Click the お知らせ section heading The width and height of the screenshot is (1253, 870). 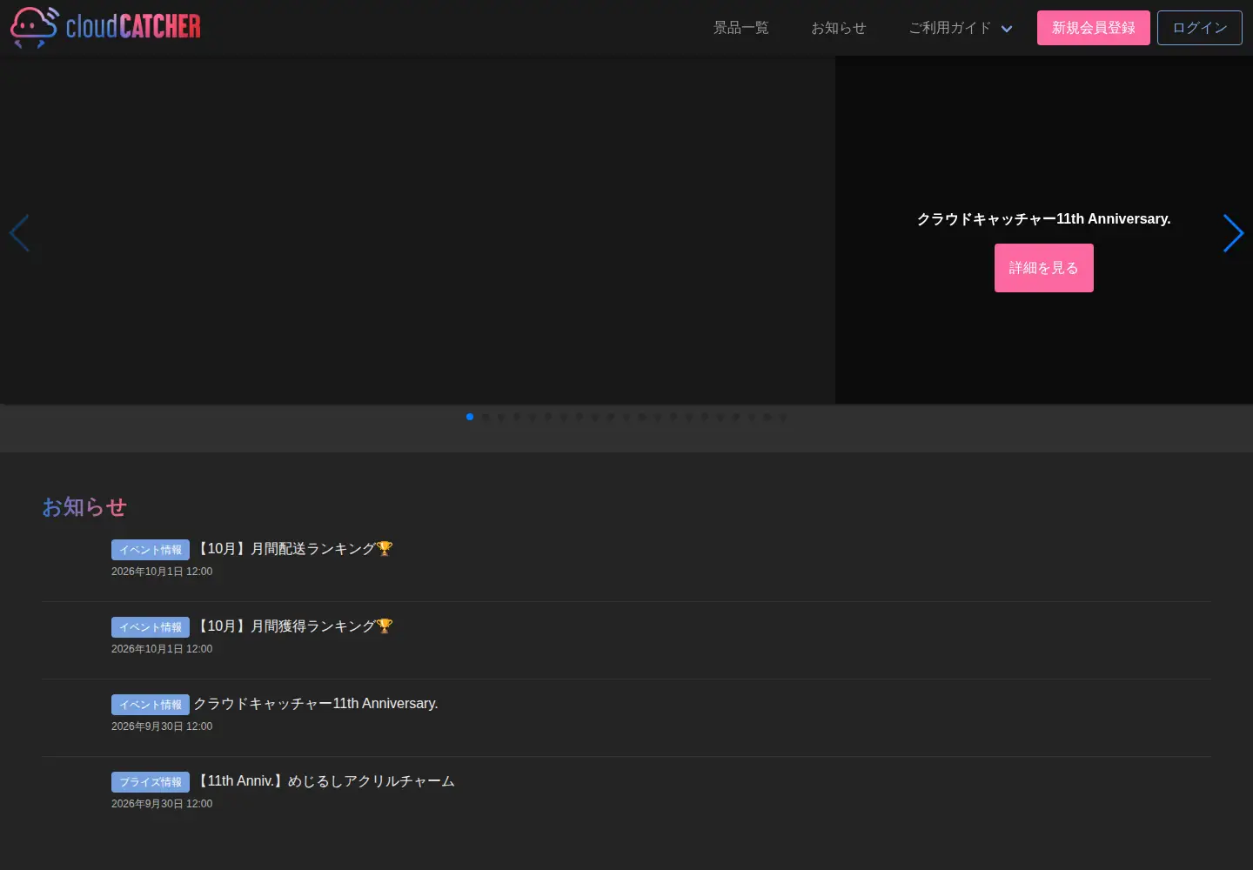[x=84, y=507]
